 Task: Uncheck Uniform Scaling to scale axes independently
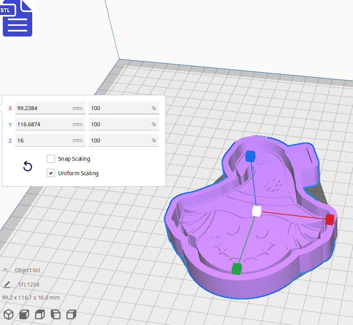[x=51, y=172]
